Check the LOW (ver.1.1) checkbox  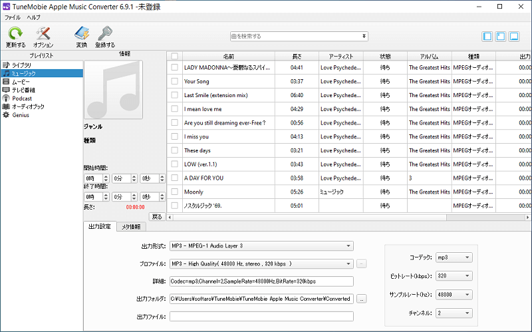[x=175, y=164]
